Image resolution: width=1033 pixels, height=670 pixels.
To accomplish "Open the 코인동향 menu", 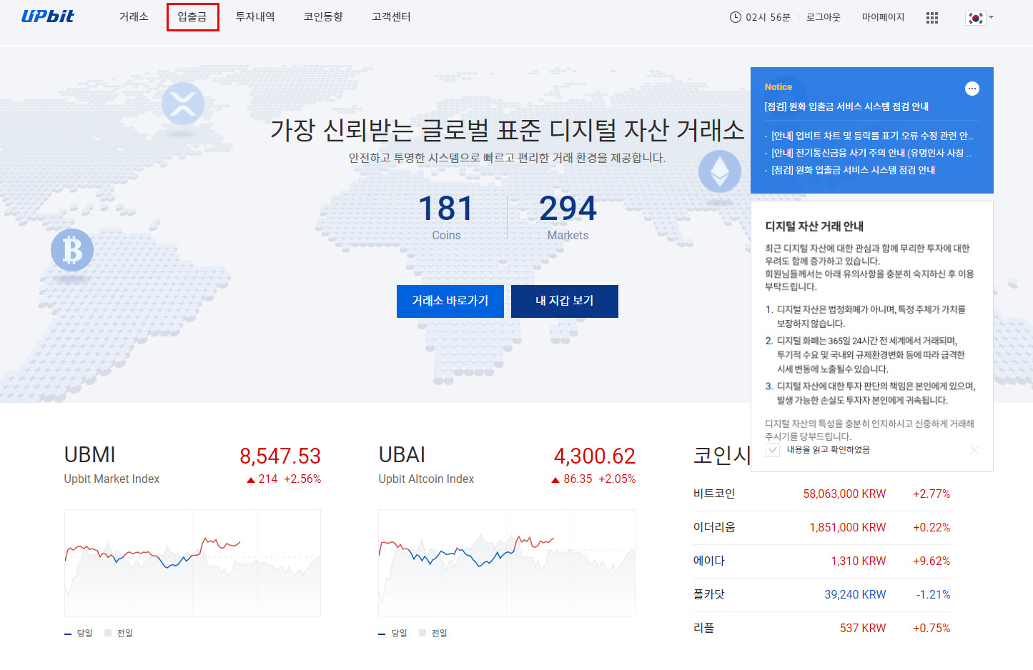I will (x=323, y=16).
